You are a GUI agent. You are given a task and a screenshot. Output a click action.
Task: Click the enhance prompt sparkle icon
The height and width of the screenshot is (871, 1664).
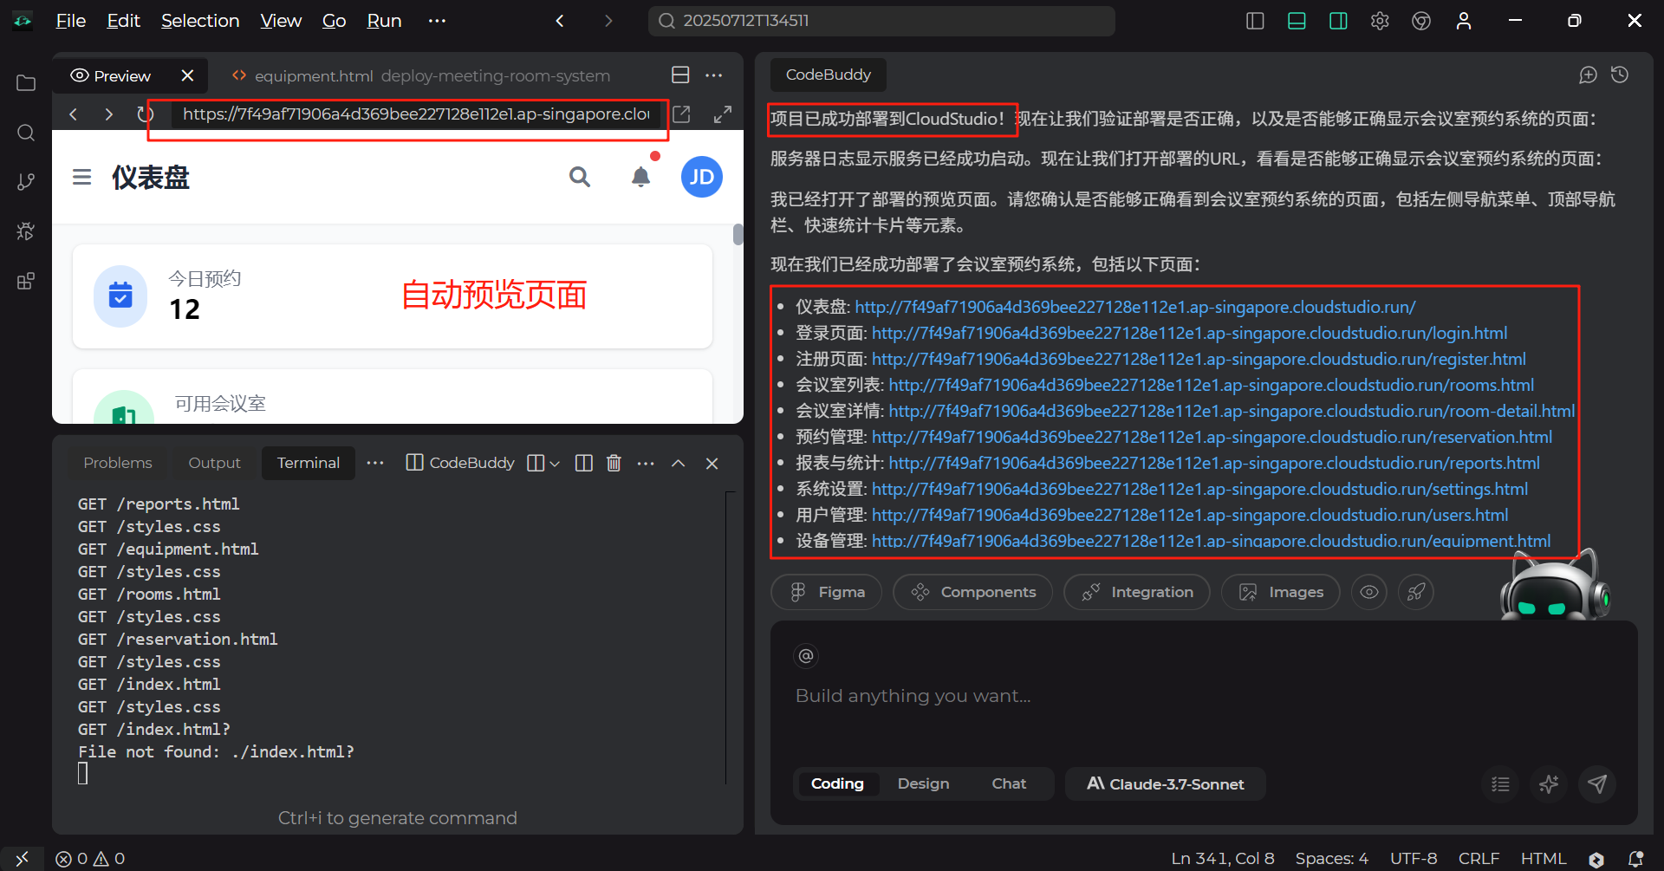pyautogui.click(x=1549, y=784)
